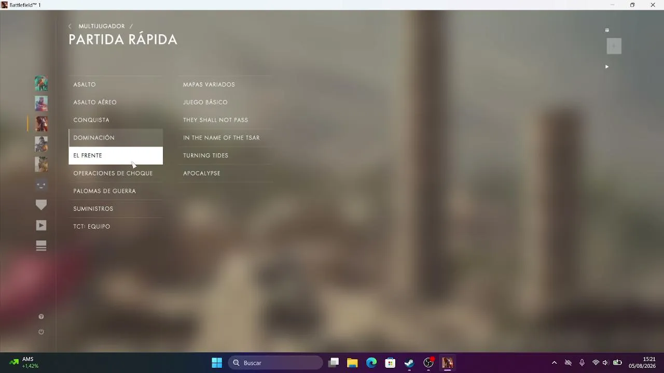Choose the APOCALYPSE option

coord(225,173)
